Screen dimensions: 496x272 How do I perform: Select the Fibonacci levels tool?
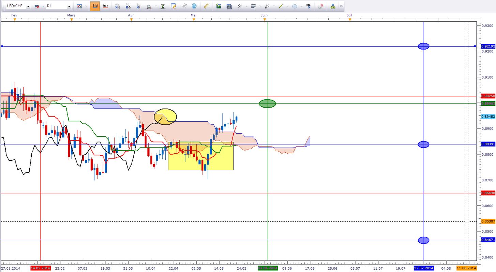click(x=253, y=6)
